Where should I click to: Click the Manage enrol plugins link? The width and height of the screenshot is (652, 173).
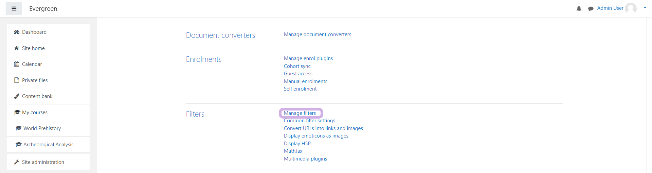tap(308, 58)
